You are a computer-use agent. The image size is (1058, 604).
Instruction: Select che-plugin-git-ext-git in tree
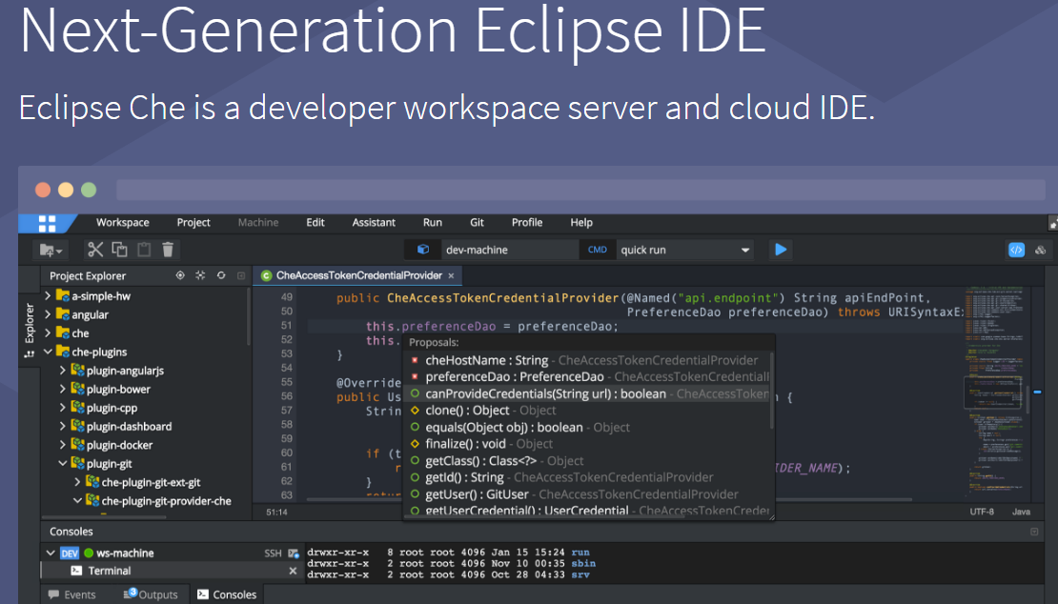[x=152, y=482]
